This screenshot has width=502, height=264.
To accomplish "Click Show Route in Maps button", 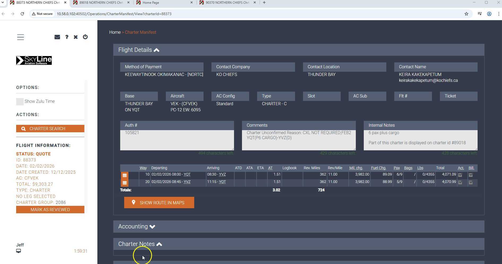I will click(x=159, y=203).
